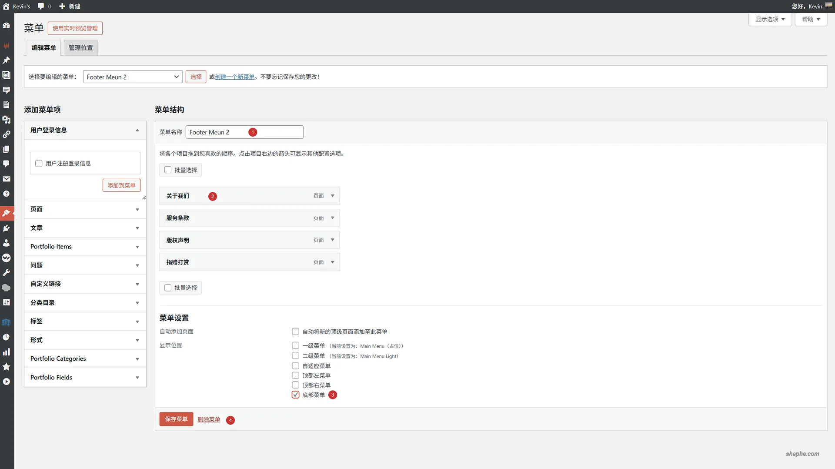The image size is (835, 469).
Task: Open the Footer Meun 2 menu selector dropdown
Action: tap(133, 77)
